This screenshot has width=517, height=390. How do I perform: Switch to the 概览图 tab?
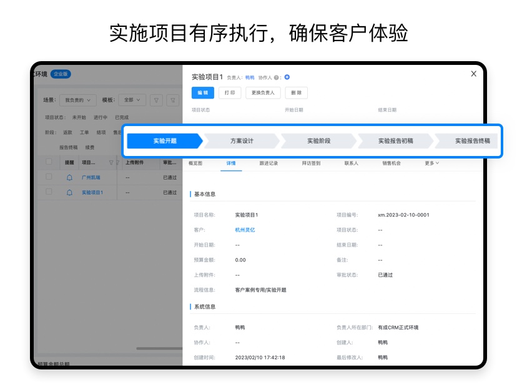(x=195, y=163)
